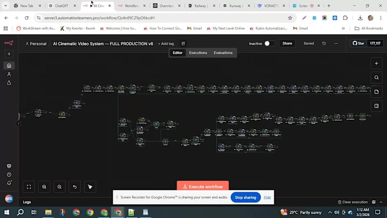Screen dimensions: 387x218
Task: Show hidden system tray icons
Action: coord(330,212)
